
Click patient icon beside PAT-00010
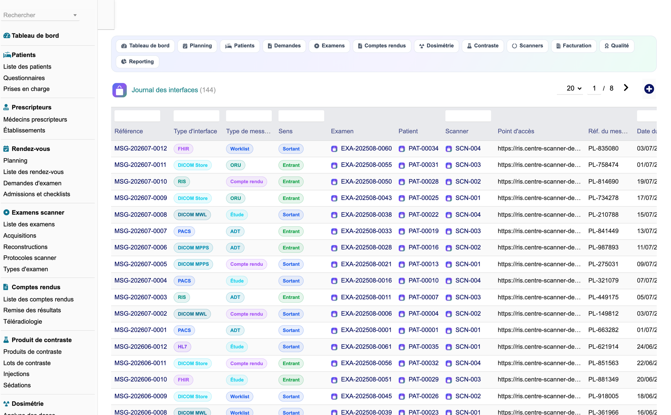402,281
